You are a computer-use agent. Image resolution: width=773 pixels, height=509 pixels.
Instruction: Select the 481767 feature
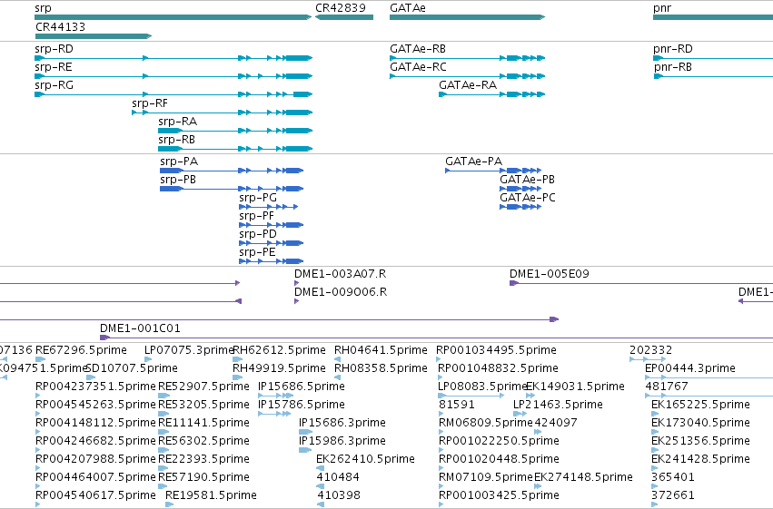point(709,396)
